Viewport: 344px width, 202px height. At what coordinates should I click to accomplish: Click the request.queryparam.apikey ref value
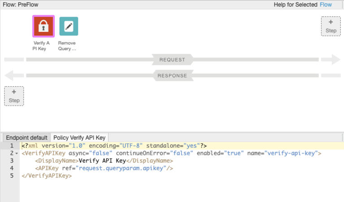[121, 168]
